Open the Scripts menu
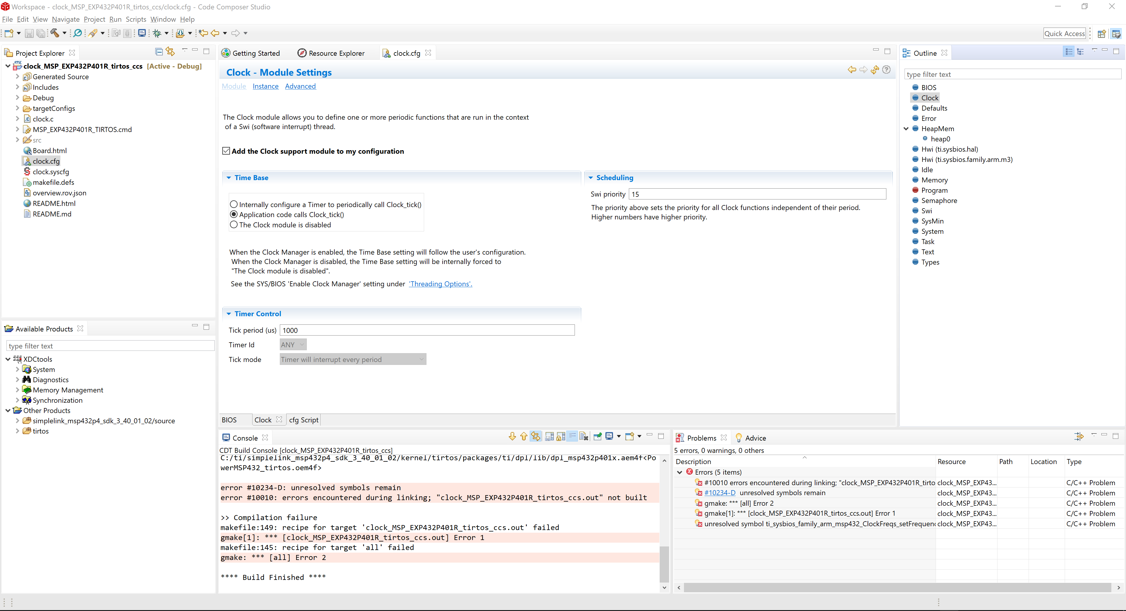Screen dimensions: 1126x611 pos(136,19)
